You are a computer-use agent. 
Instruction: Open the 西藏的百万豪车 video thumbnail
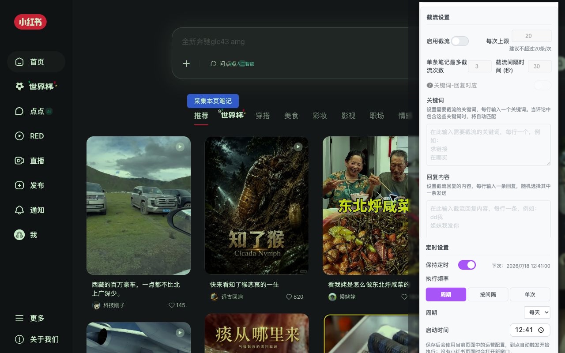139,206
